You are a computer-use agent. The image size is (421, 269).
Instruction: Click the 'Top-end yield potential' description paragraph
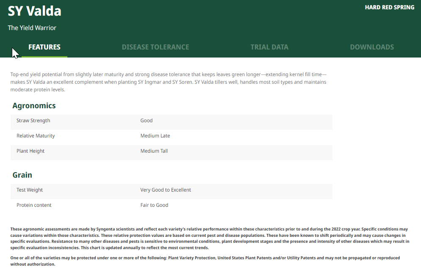coord(169,82)
